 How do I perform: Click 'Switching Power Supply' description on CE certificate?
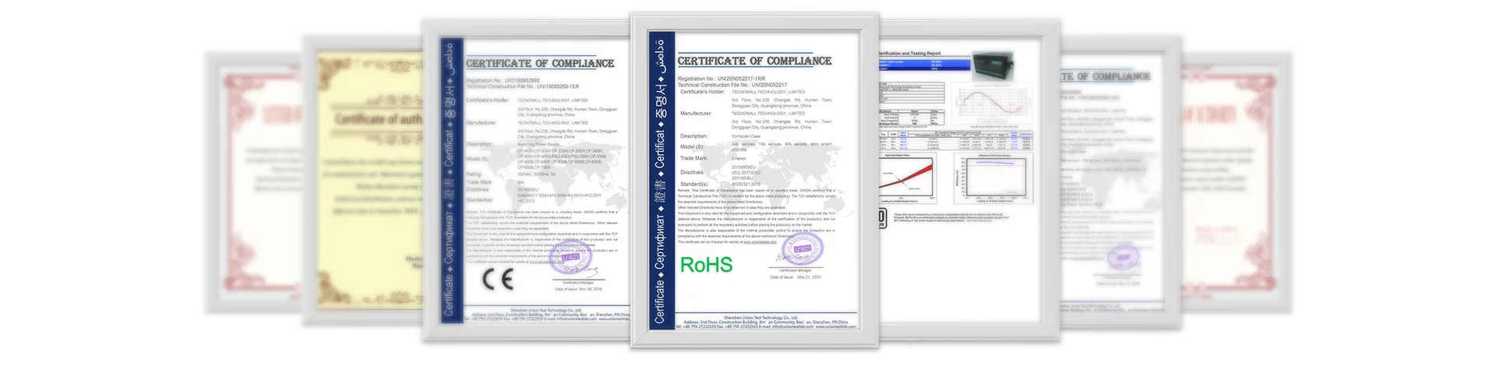[x=538, y=144]
